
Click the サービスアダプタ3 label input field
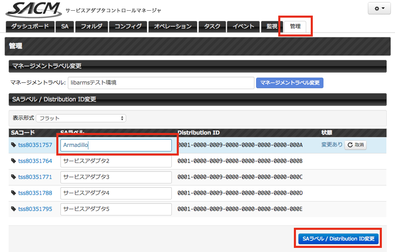pyautogui.click(x=116, y=177)
